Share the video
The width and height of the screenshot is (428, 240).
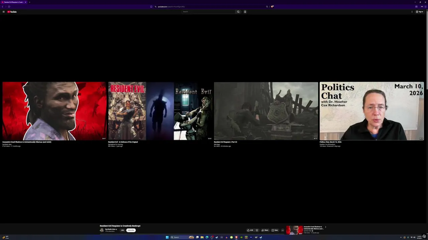pos(265,230)
